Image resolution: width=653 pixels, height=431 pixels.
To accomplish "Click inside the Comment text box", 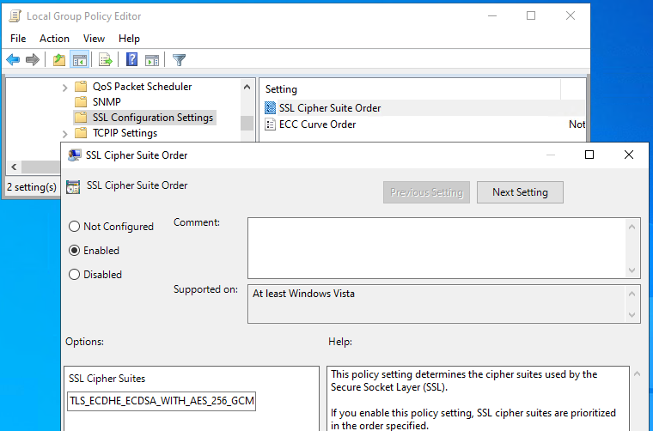I will pyautogui.click(x=436, y=248).
